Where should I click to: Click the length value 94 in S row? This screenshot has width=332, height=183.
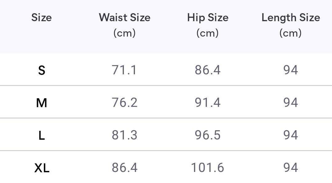[290, 70]
